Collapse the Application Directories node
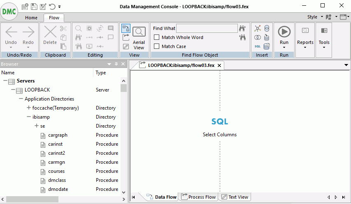 [x=21, y=99]
